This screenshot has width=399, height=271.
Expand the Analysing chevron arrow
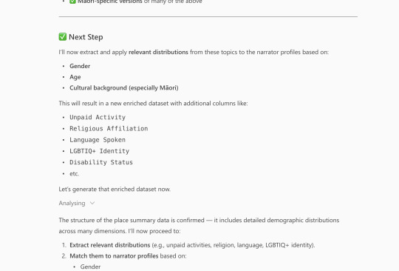92,203
